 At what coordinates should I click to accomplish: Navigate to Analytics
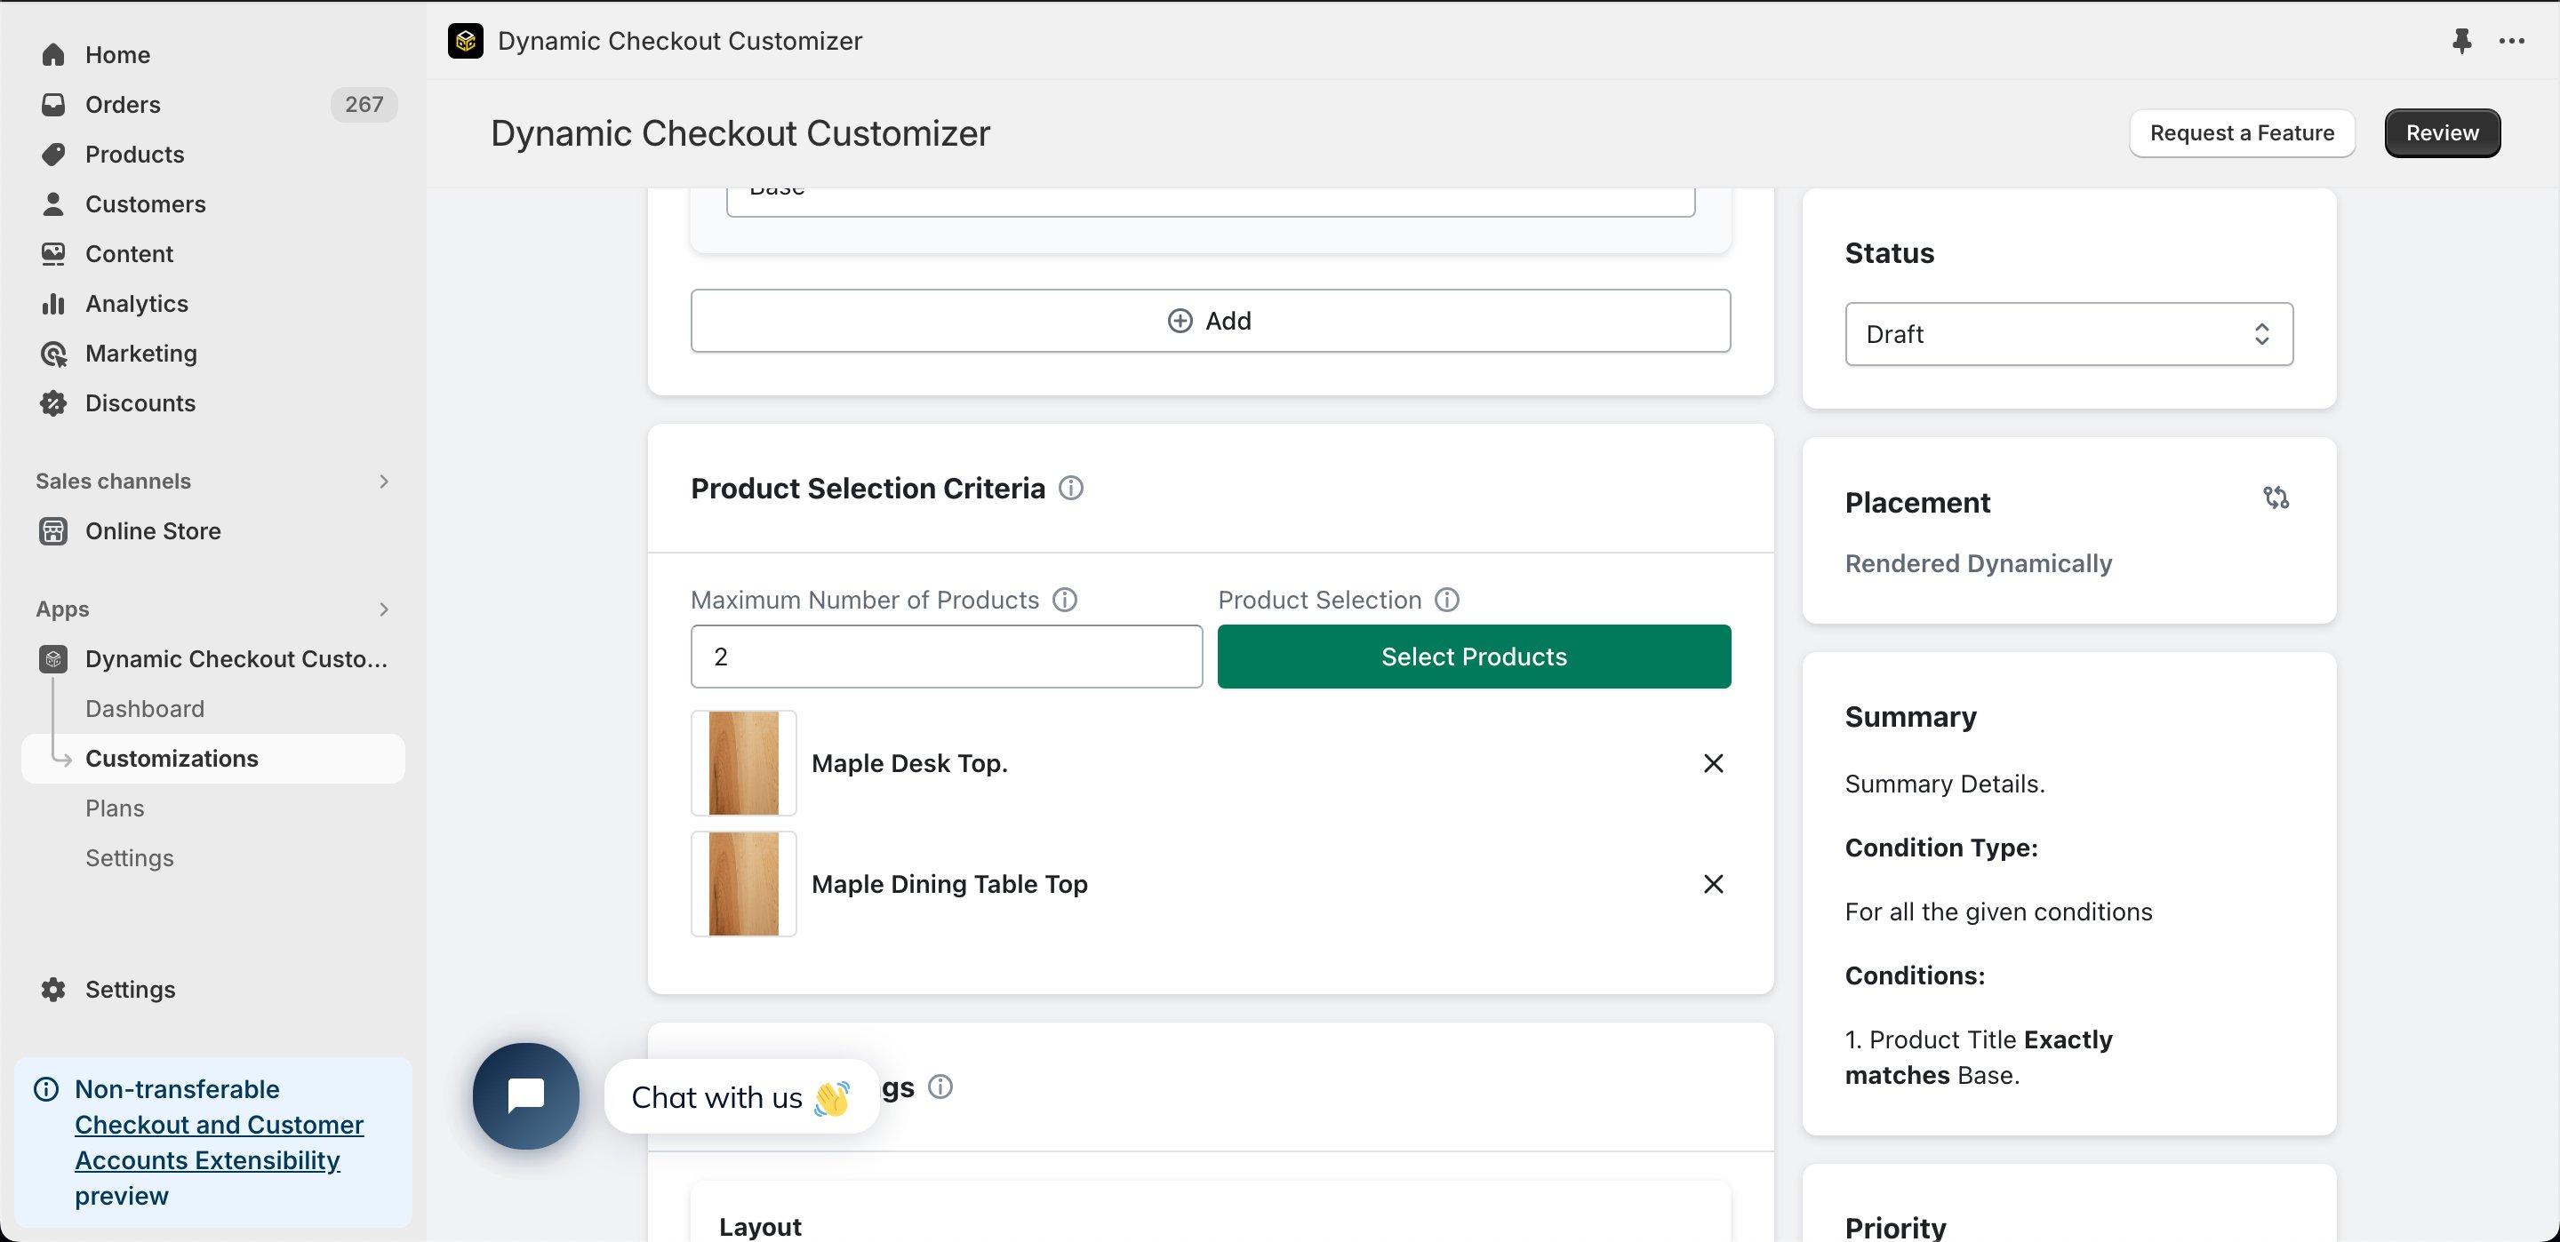137,303
